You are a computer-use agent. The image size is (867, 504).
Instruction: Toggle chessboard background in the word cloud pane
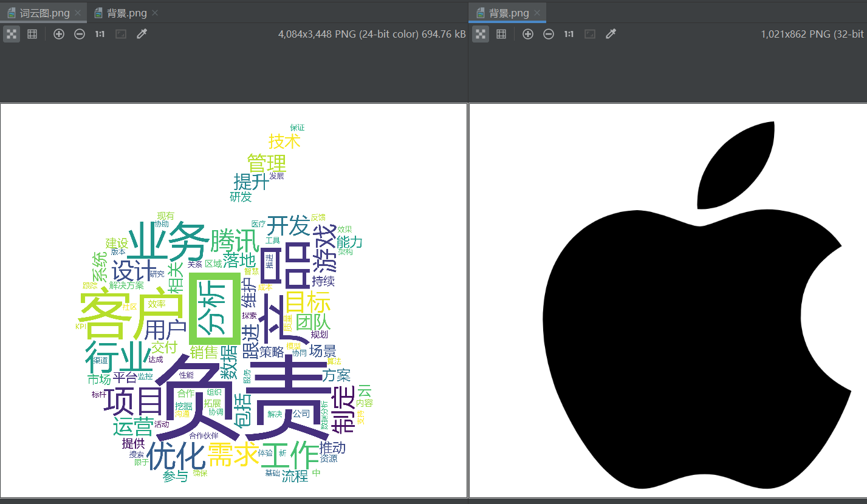point(12,34)
